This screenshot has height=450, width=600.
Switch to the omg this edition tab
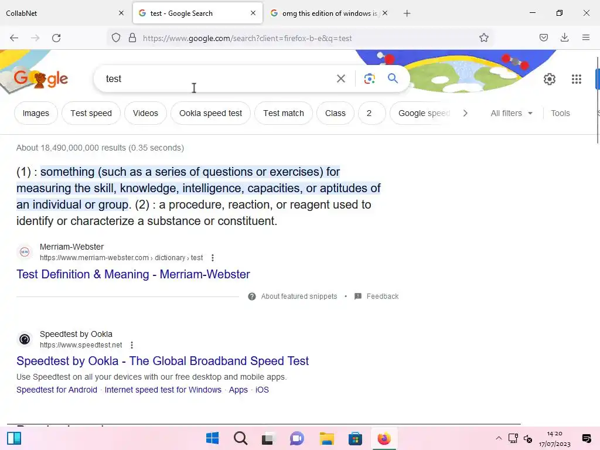pos(329,13)
